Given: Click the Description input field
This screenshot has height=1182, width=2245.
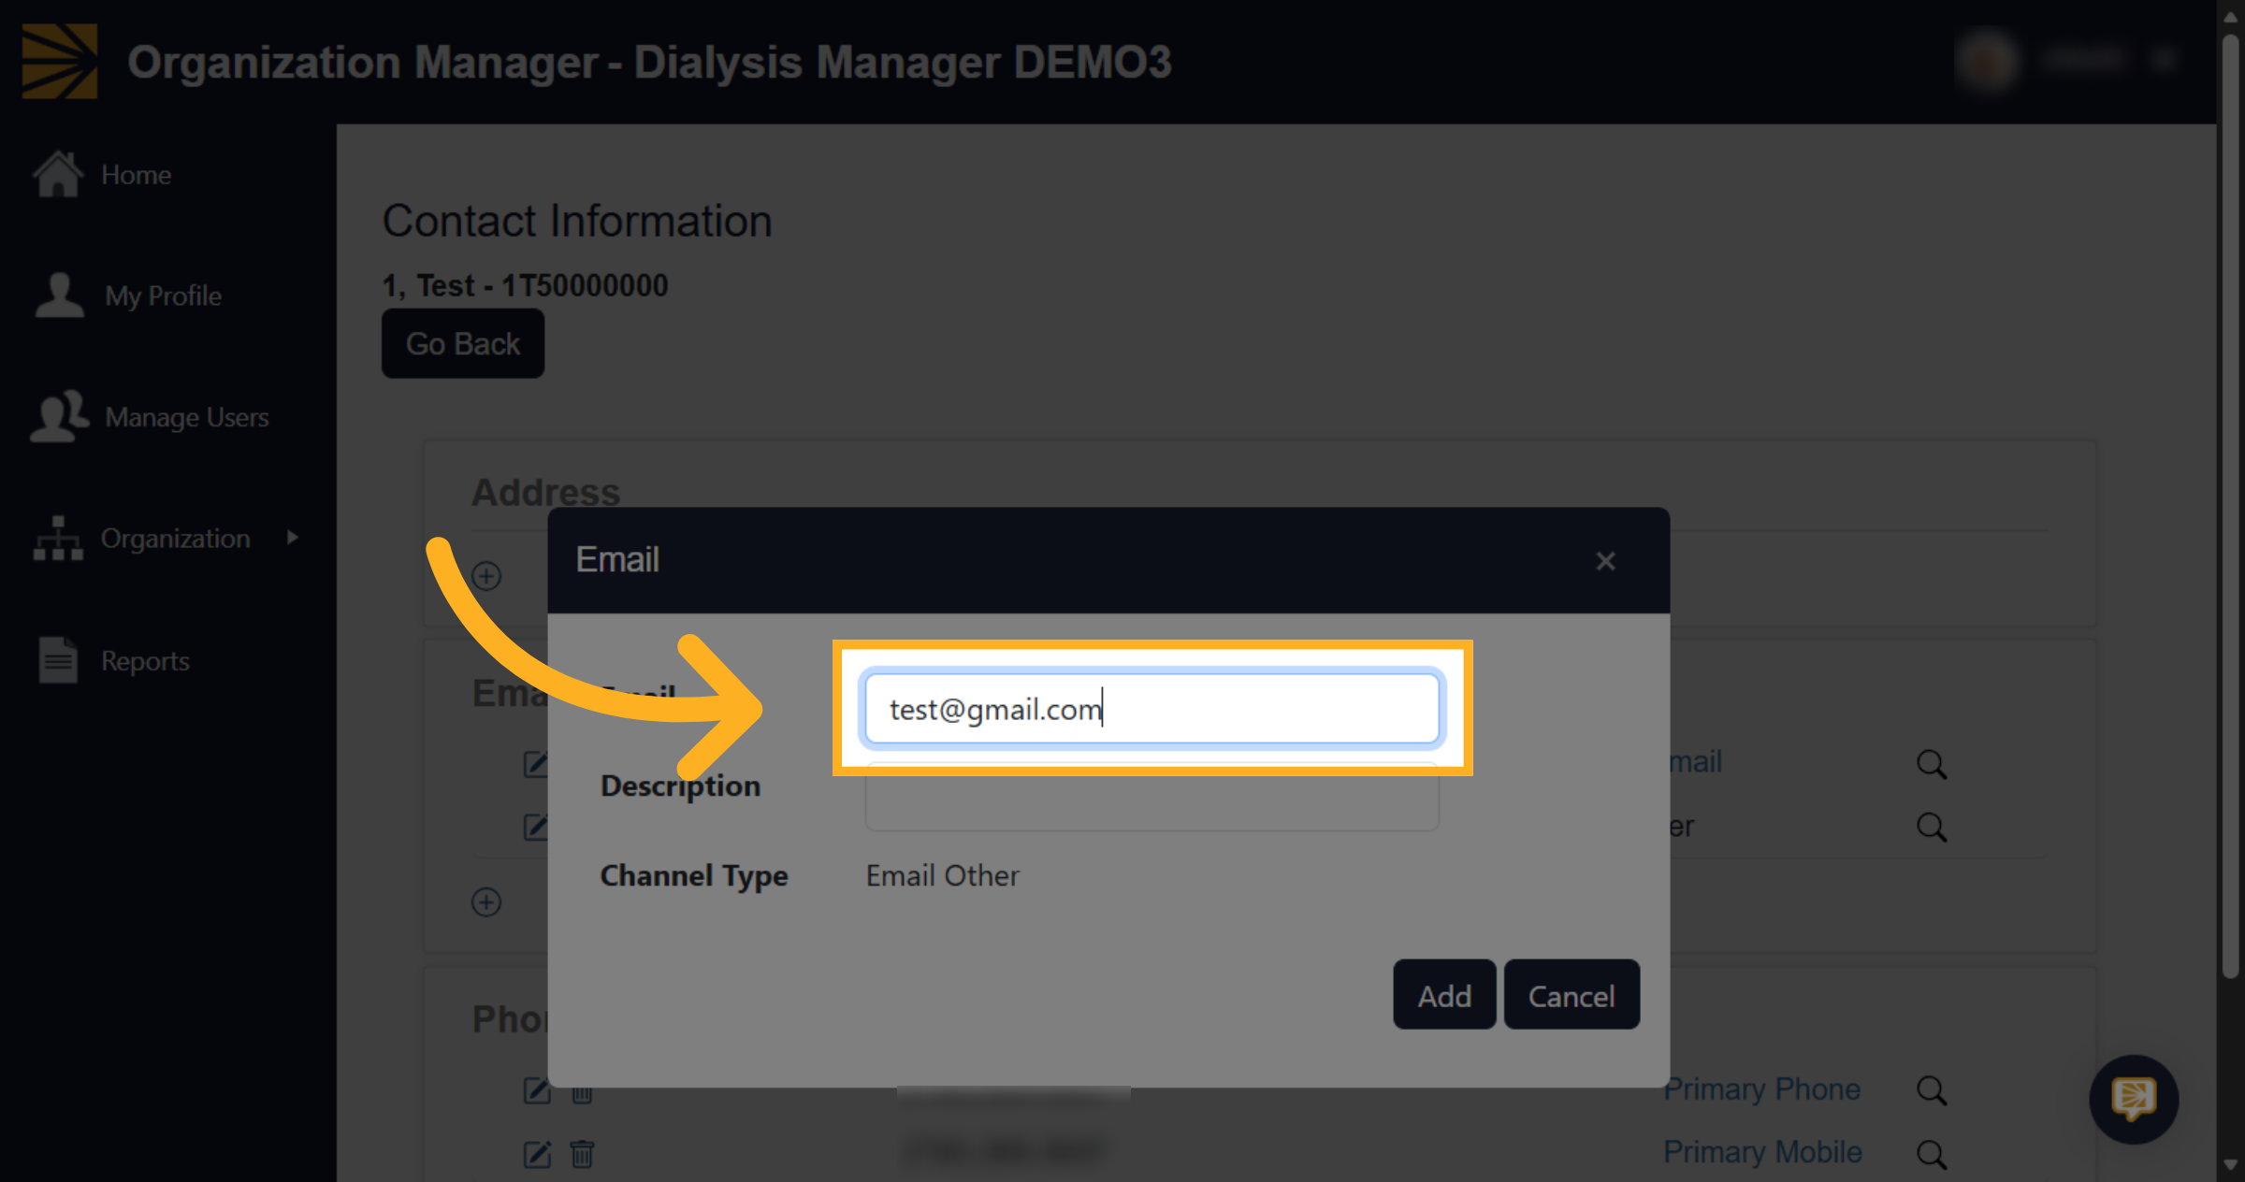Looking at the screenshot, I should tap(1152, 797).
